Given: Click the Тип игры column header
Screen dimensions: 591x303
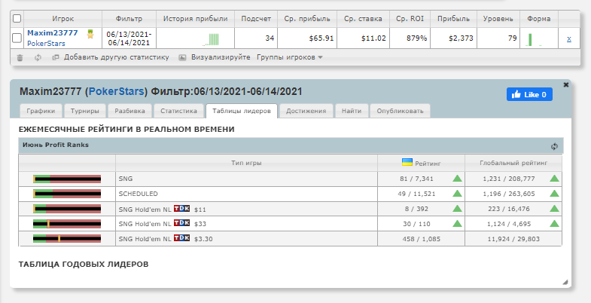Looking at the screenshot, I should click(246, 163).
